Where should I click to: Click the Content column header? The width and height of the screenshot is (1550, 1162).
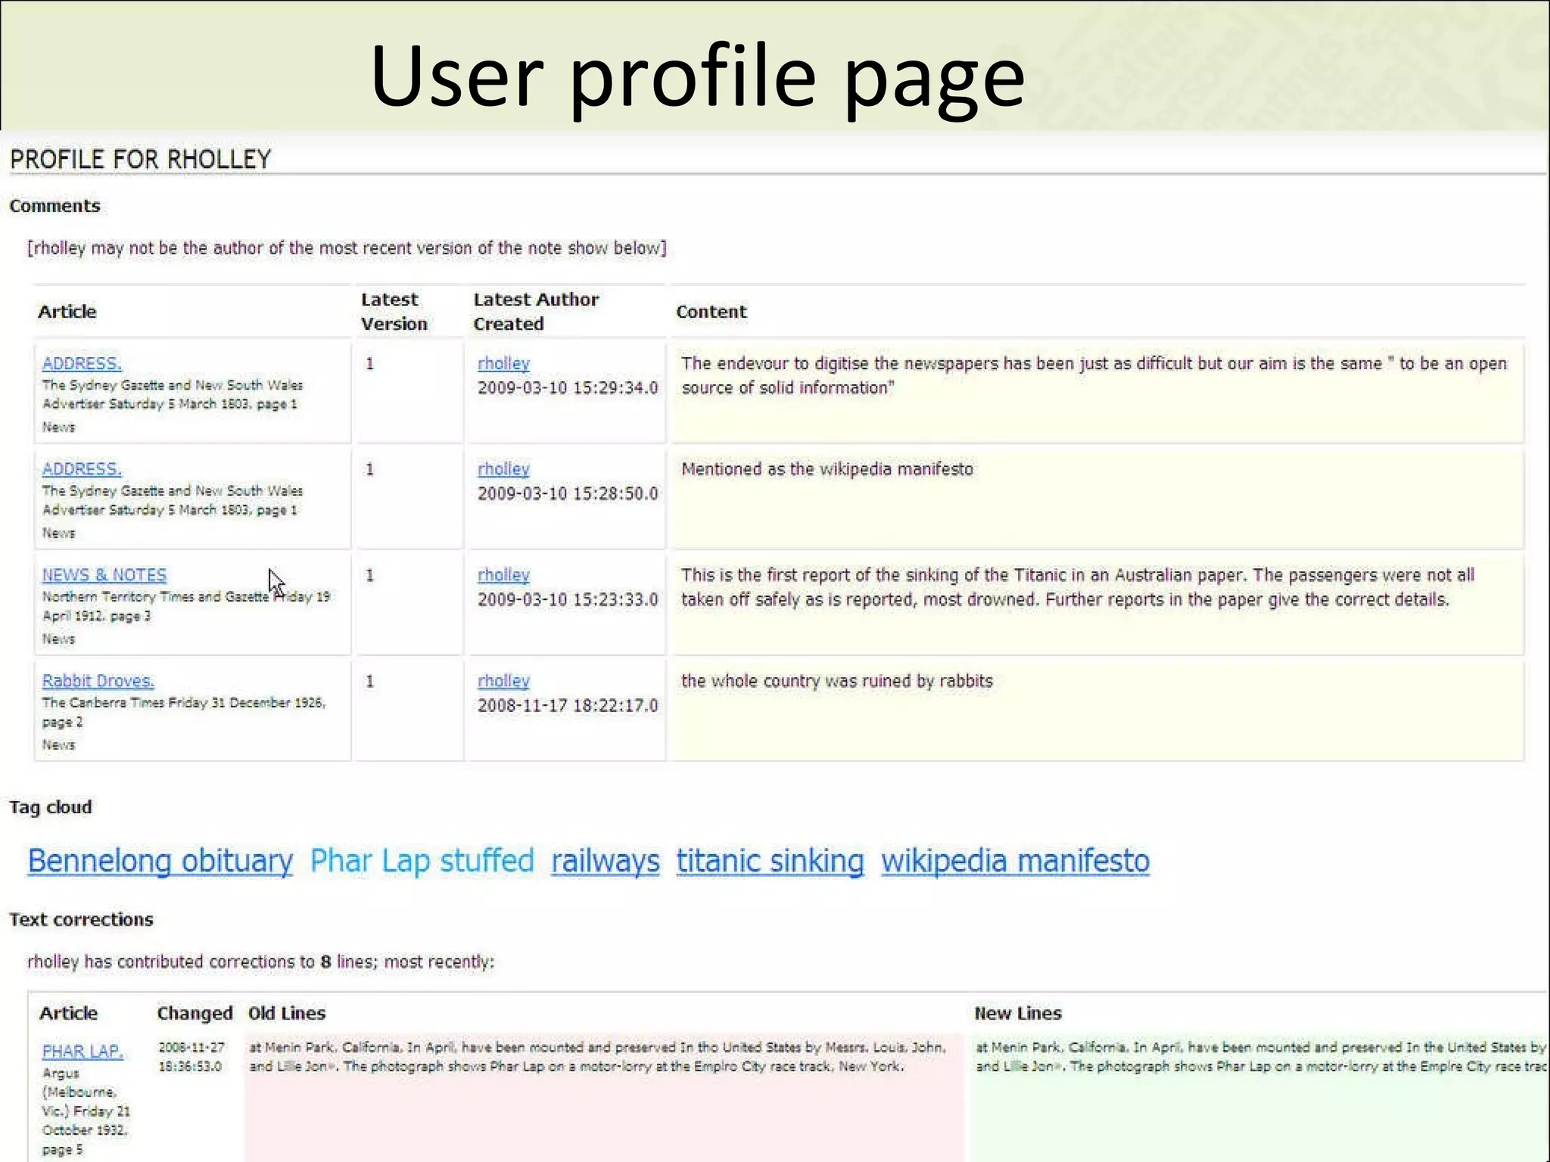(x=711, y=312)
